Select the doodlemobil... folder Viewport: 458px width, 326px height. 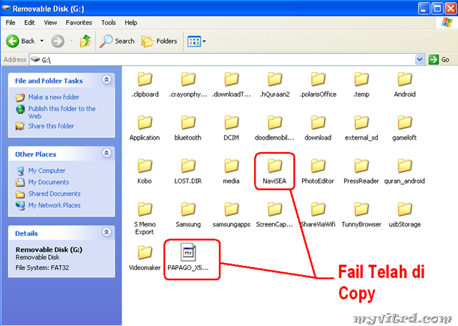(x=275, y=128)
